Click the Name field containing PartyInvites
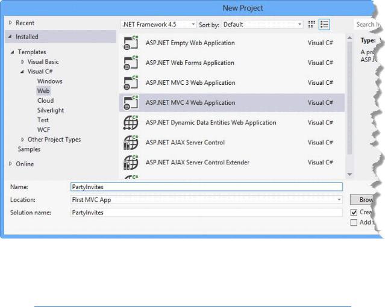385x307 pixels. click(207, 187)
